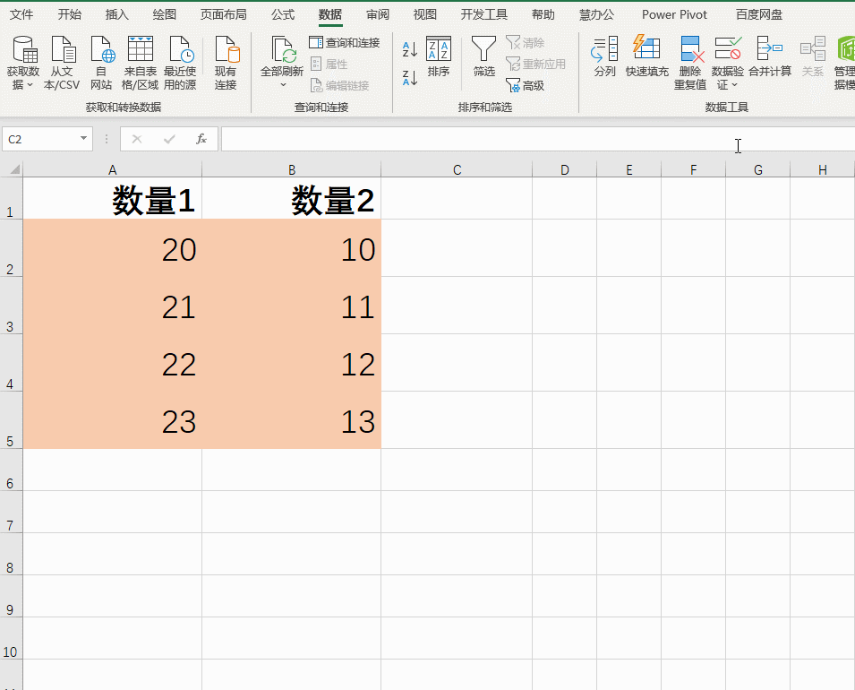Select column C header
The image size is (855, 690).
pos(457,169)
